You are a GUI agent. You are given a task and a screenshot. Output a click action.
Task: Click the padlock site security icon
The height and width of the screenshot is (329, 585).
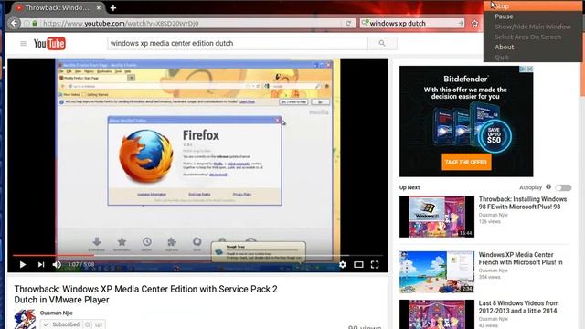pyautogui.click(x=35, y=23)
